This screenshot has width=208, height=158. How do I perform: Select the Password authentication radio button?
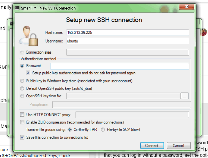click(22, 66)
